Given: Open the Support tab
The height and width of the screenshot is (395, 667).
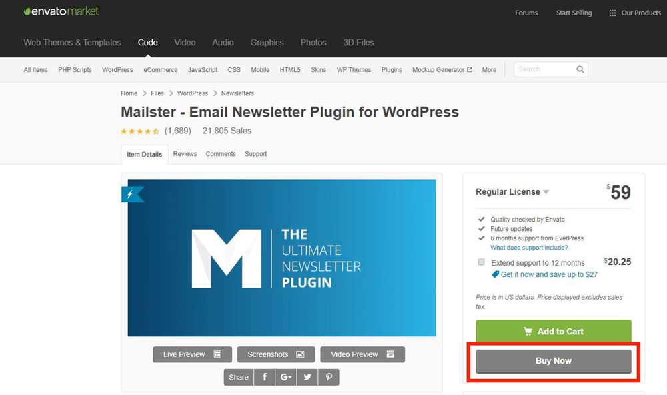Looking at the screenshot, I should [255, 154].
